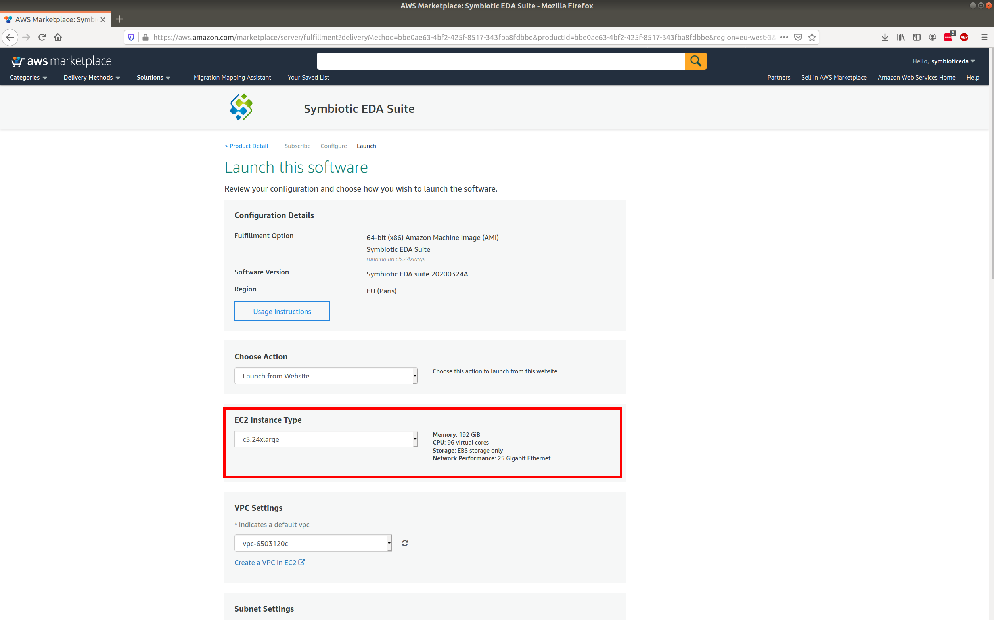
Task: Click the '64-bit (x86) Amazon Machine Image (AMI)' text
Action: click(432, 238)
